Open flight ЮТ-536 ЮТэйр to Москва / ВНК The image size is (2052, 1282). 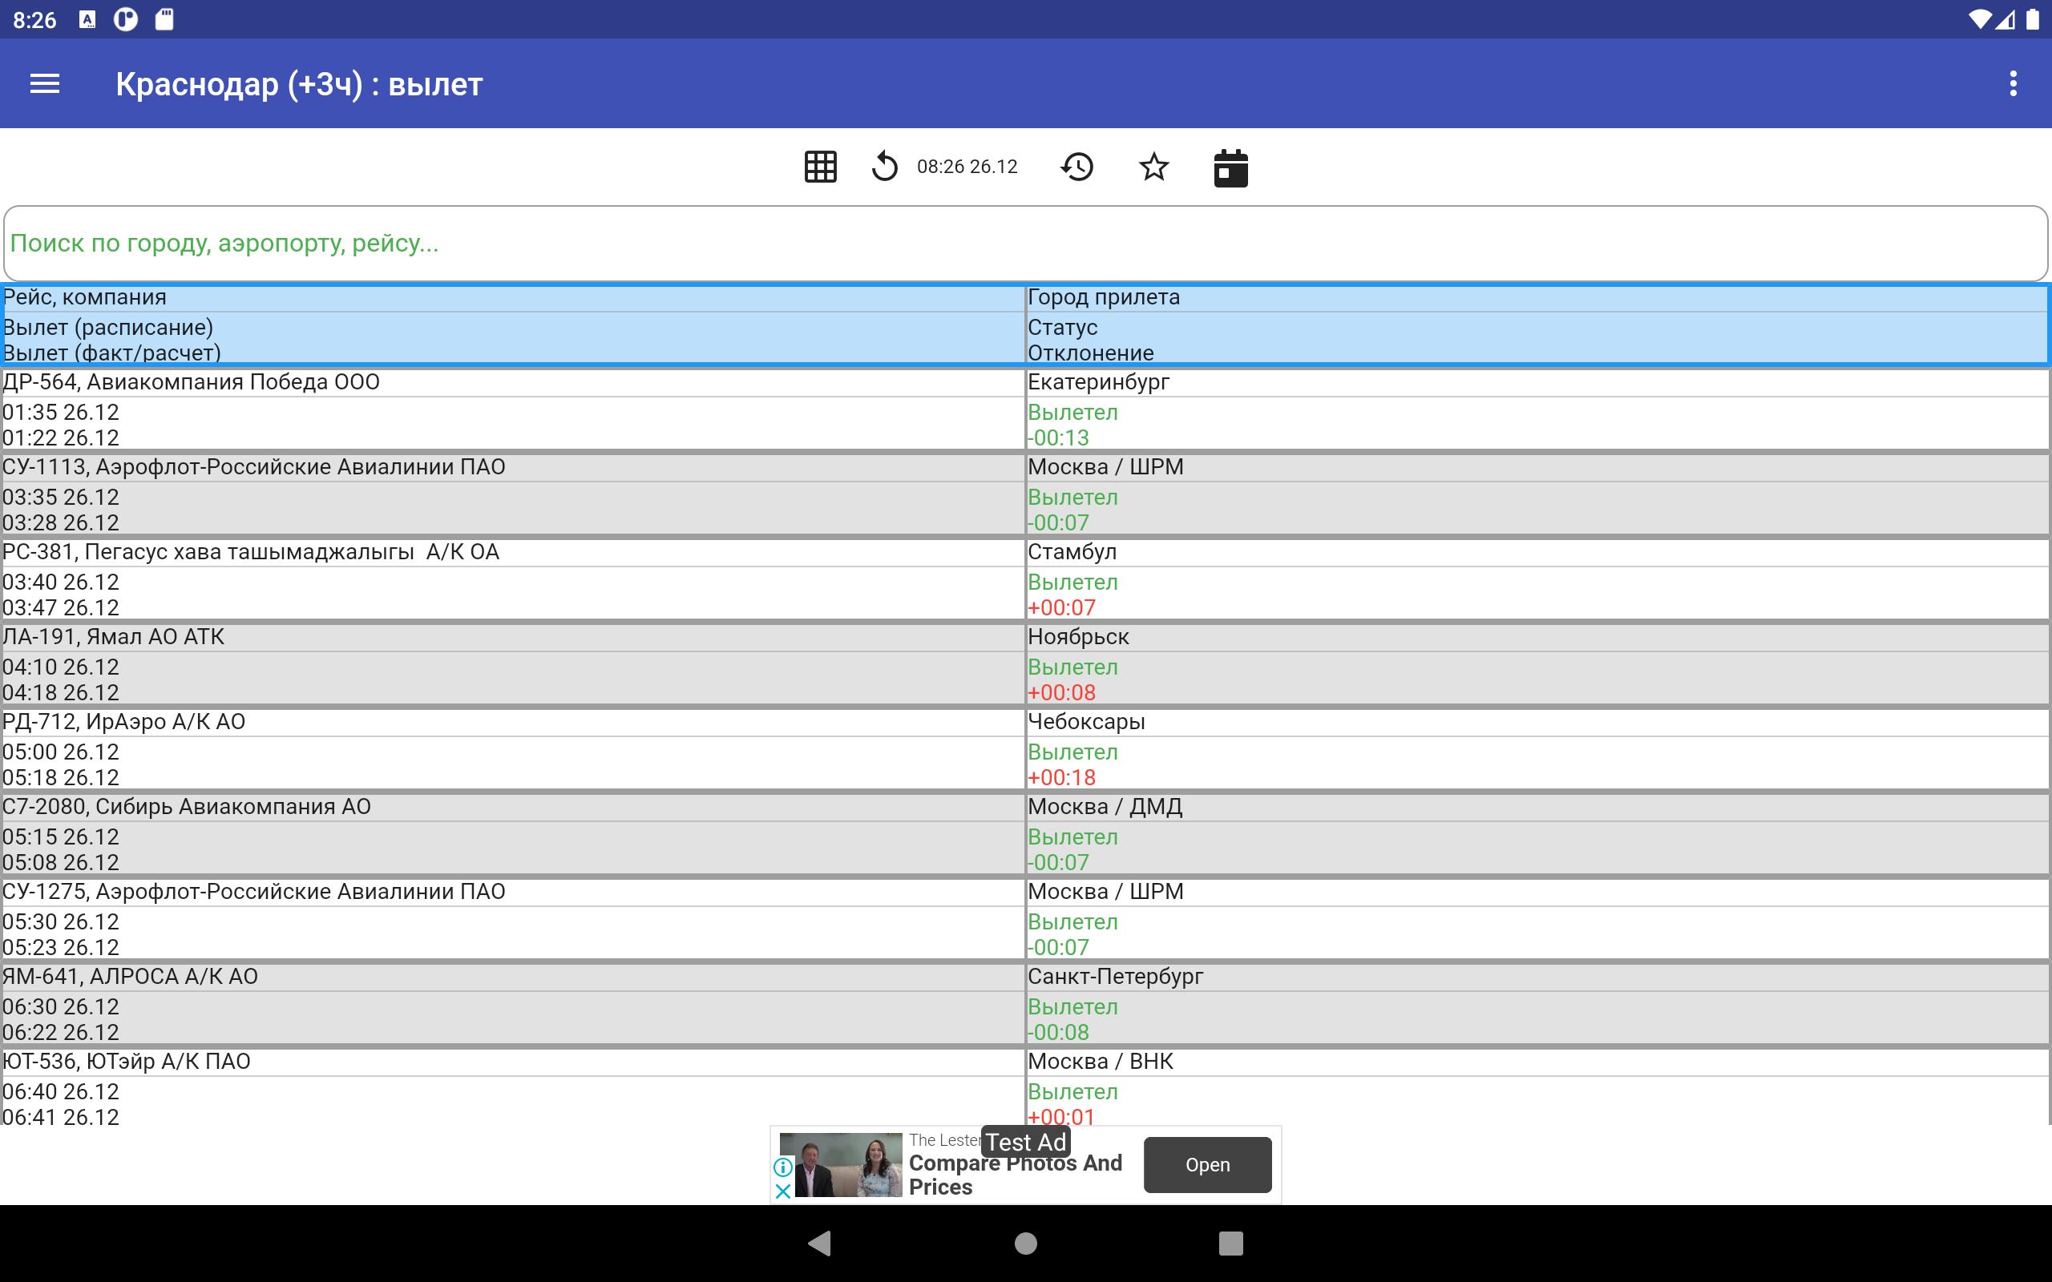pos(512,1090)
